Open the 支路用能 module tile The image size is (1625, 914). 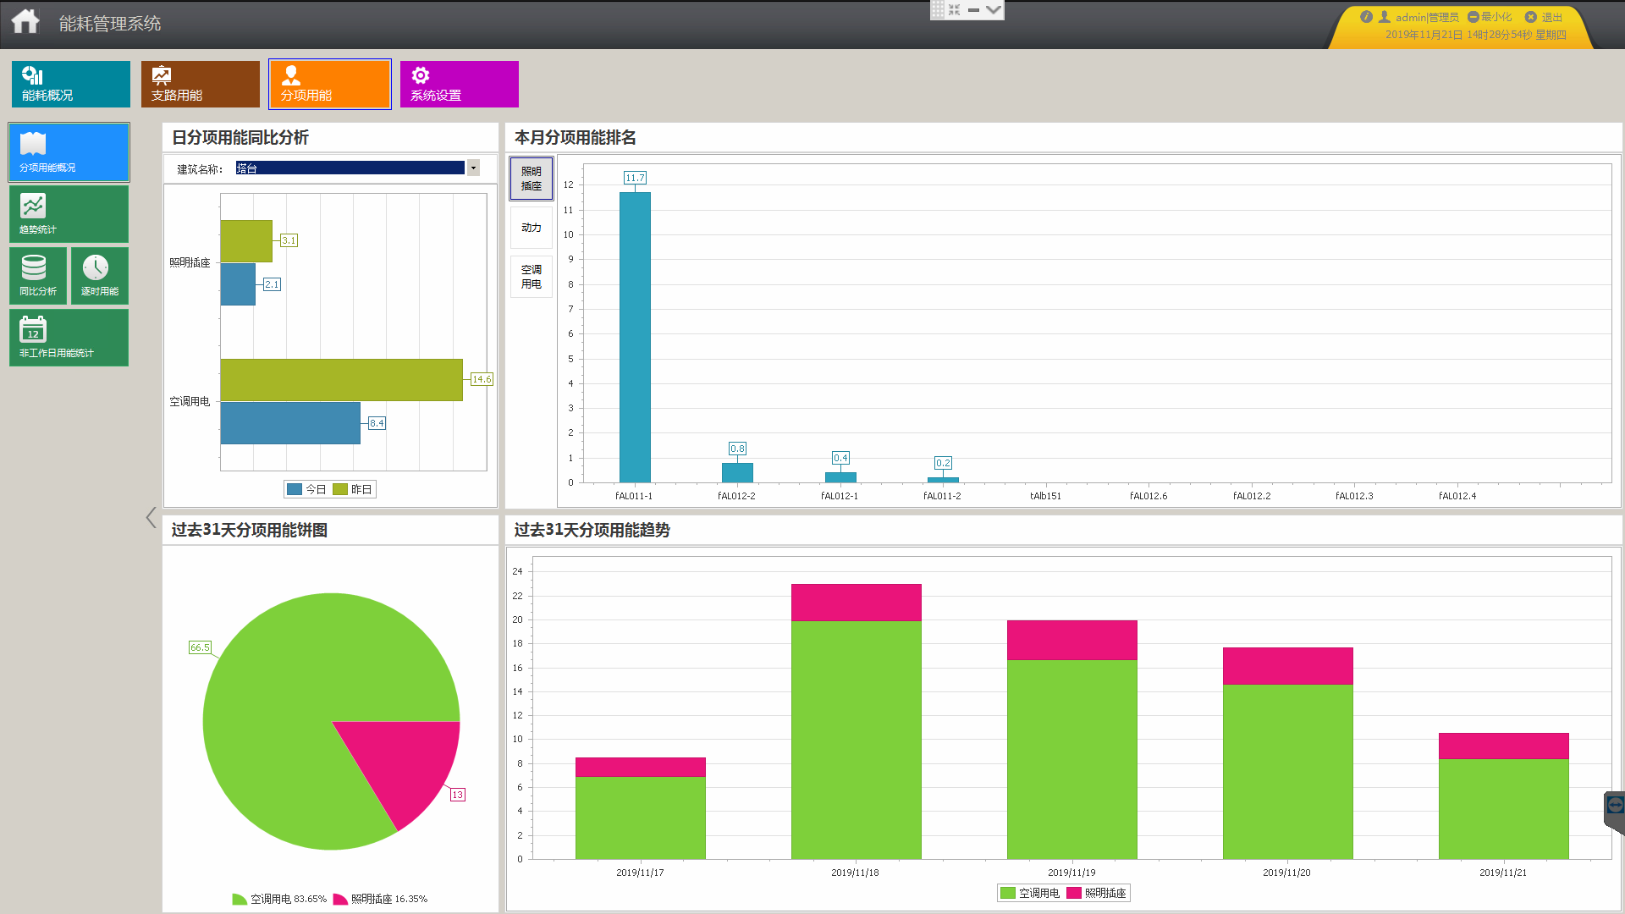tap(200, 84)
